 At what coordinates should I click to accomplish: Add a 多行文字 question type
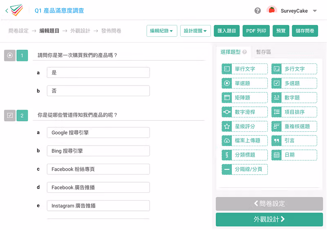click(x=294, y=69)
